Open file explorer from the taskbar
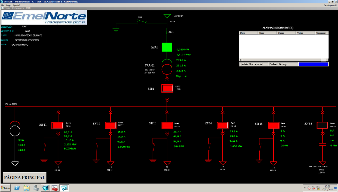The height and width of the screenshot is (192, 338). [x=26, y=188]
